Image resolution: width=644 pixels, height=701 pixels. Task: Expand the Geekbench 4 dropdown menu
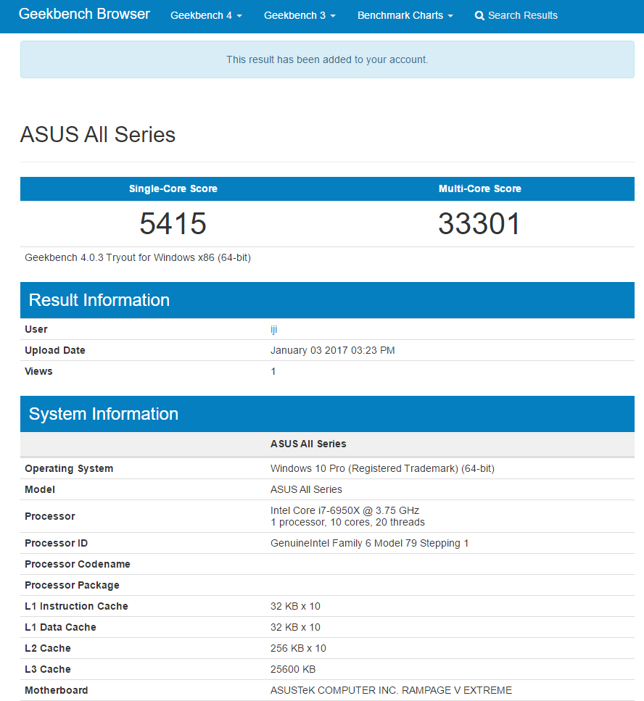(206, 16)
